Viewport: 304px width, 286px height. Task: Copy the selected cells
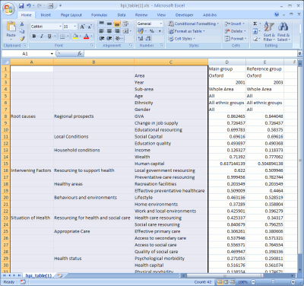click(x=22, y=31)
